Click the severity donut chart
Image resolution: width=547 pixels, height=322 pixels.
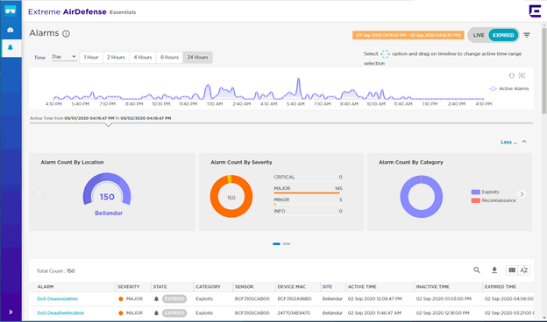click(x=231, y=196)
